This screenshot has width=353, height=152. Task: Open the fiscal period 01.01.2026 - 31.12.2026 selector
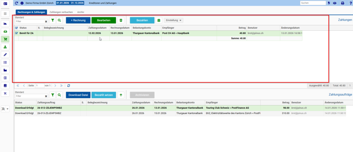70,3
